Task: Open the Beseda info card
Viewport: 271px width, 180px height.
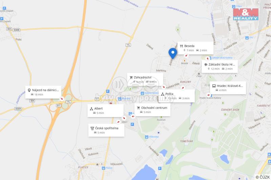Action: point(195,48)
